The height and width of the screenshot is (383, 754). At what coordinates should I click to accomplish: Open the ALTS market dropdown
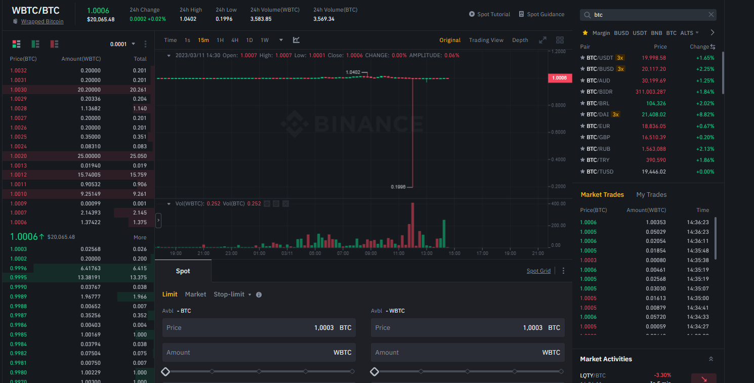click(x=689, y=33)
